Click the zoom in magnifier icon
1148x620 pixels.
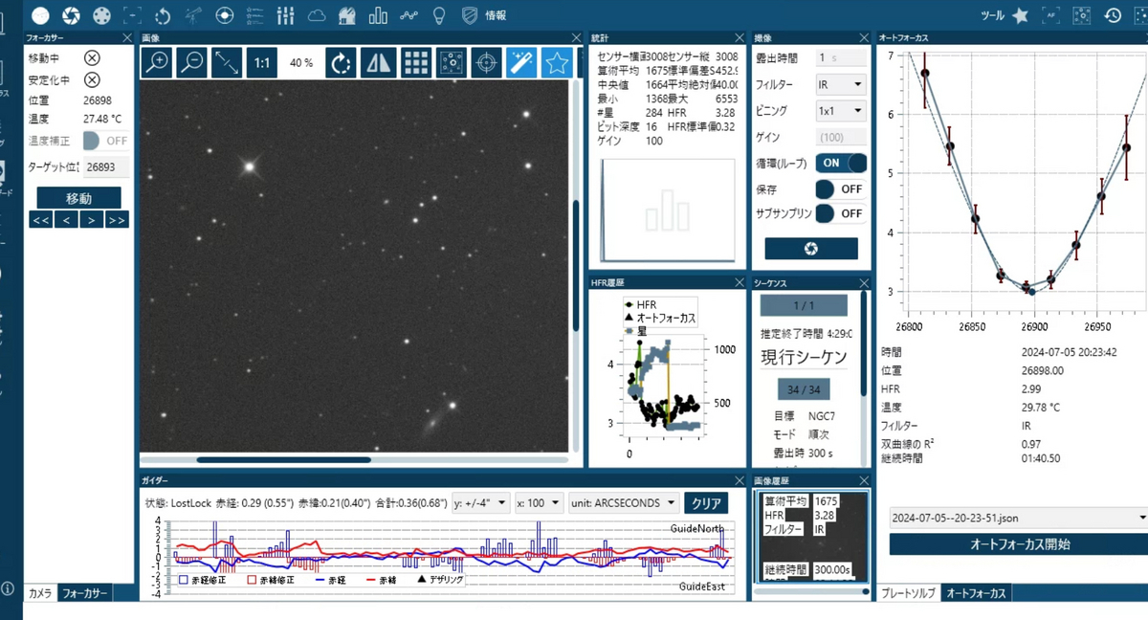pos(157,63)
